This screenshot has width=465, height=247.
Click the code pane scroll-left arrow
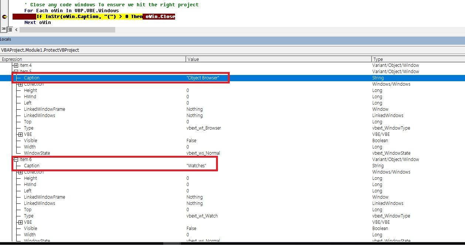coord(16,30)
